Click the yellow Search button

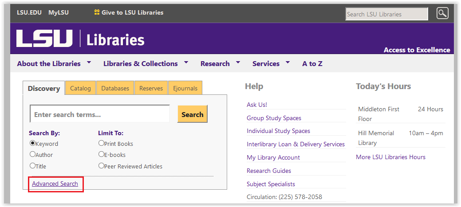tap(193, 114)
